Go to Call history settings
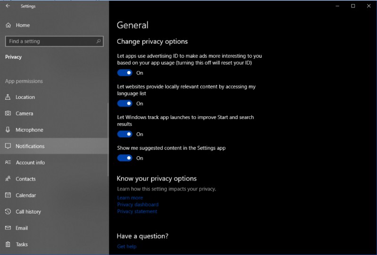377x255 pixels. pos(54,212)
